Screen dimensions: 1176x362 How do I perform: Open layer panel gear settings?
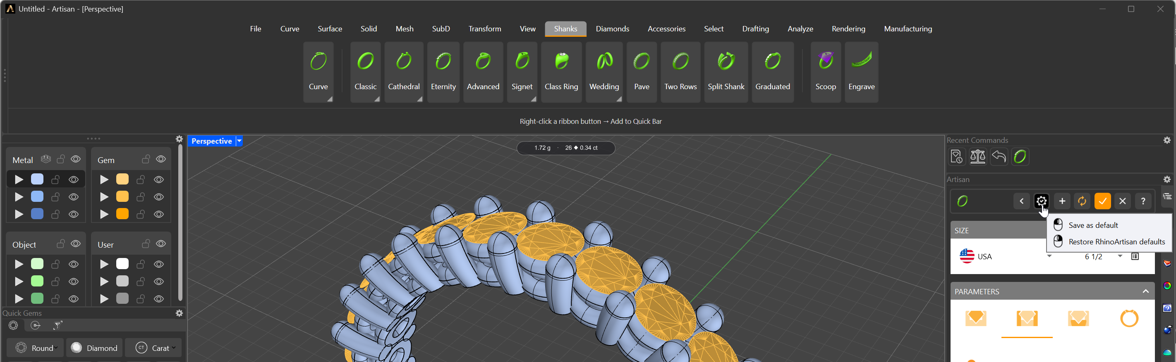(180, 139)
